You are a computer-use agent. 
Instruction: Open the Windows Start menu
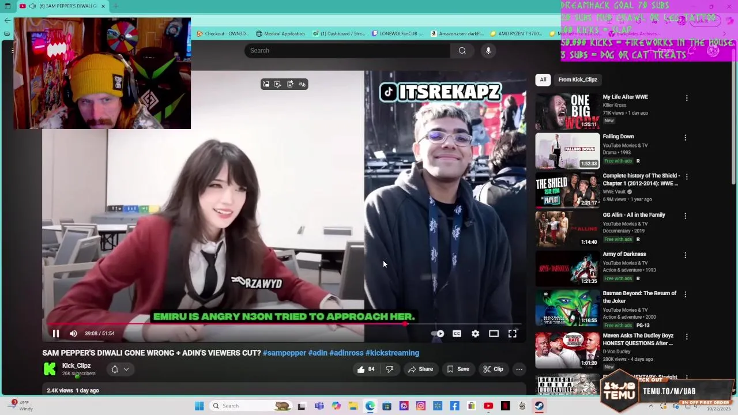click(x=199, y=406)
